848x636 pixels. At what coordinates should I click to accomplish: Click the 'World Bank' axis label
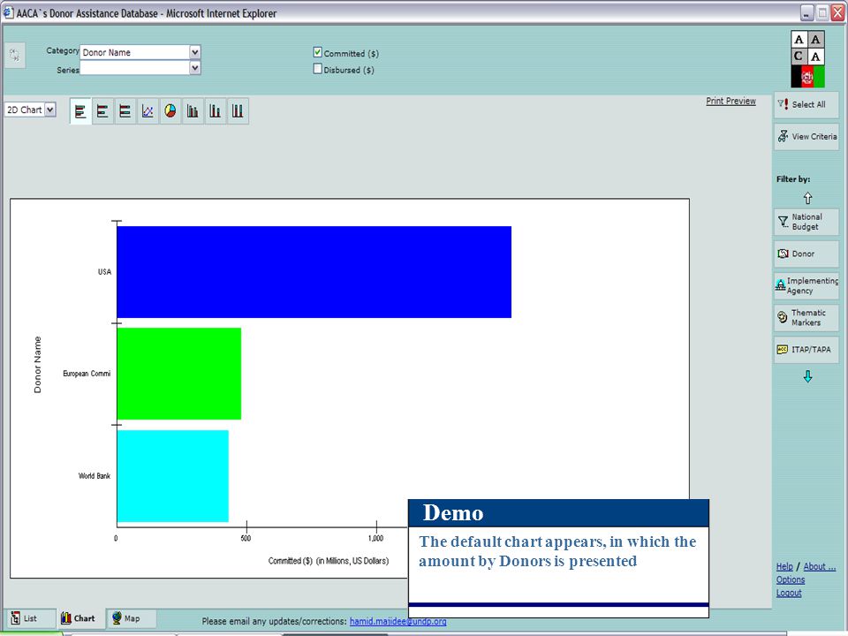[x=95, y=476]
